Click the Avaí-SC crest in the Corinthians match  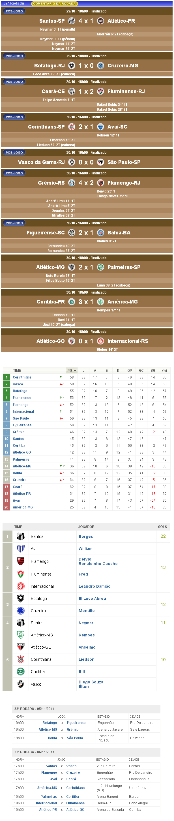(x=101, y=127)
